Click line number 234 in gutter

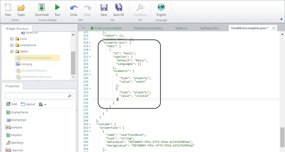pos(86,99)
